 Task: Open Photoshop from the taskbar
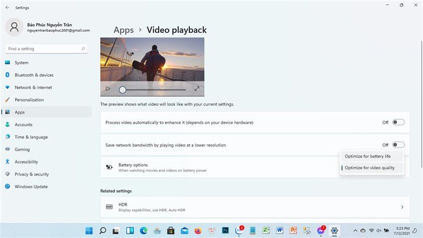(x=225, y=231)
